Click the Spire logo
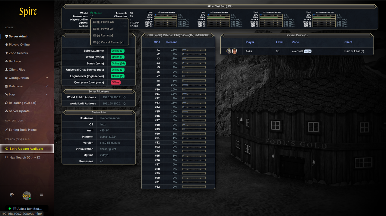The height and width of the screenshot is (216, 386). (x=28, y=12)
